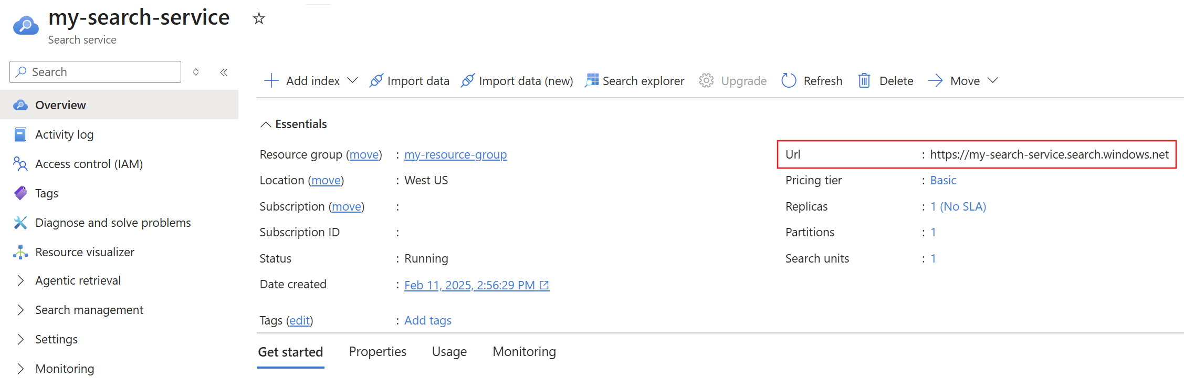This screenshot has height=387, width=1184.
Task: Collapse the sidebar with the double-chevron icon
Action: [224, 72]
